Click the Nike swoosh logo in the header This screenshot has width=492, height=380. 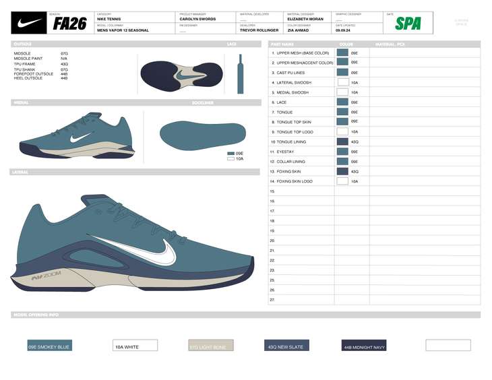(29, 23)
